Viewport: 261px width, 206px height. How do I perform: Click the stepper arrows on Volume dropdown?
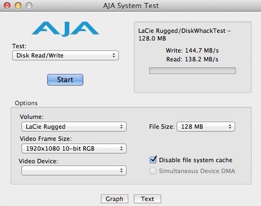point(121,127)
